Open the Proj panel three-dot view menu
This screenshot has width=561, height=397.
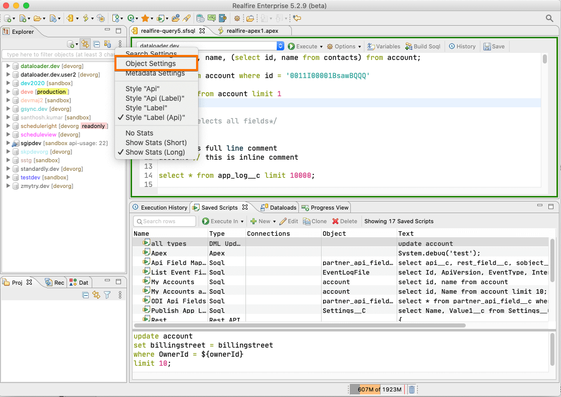(x=120, y=295)
